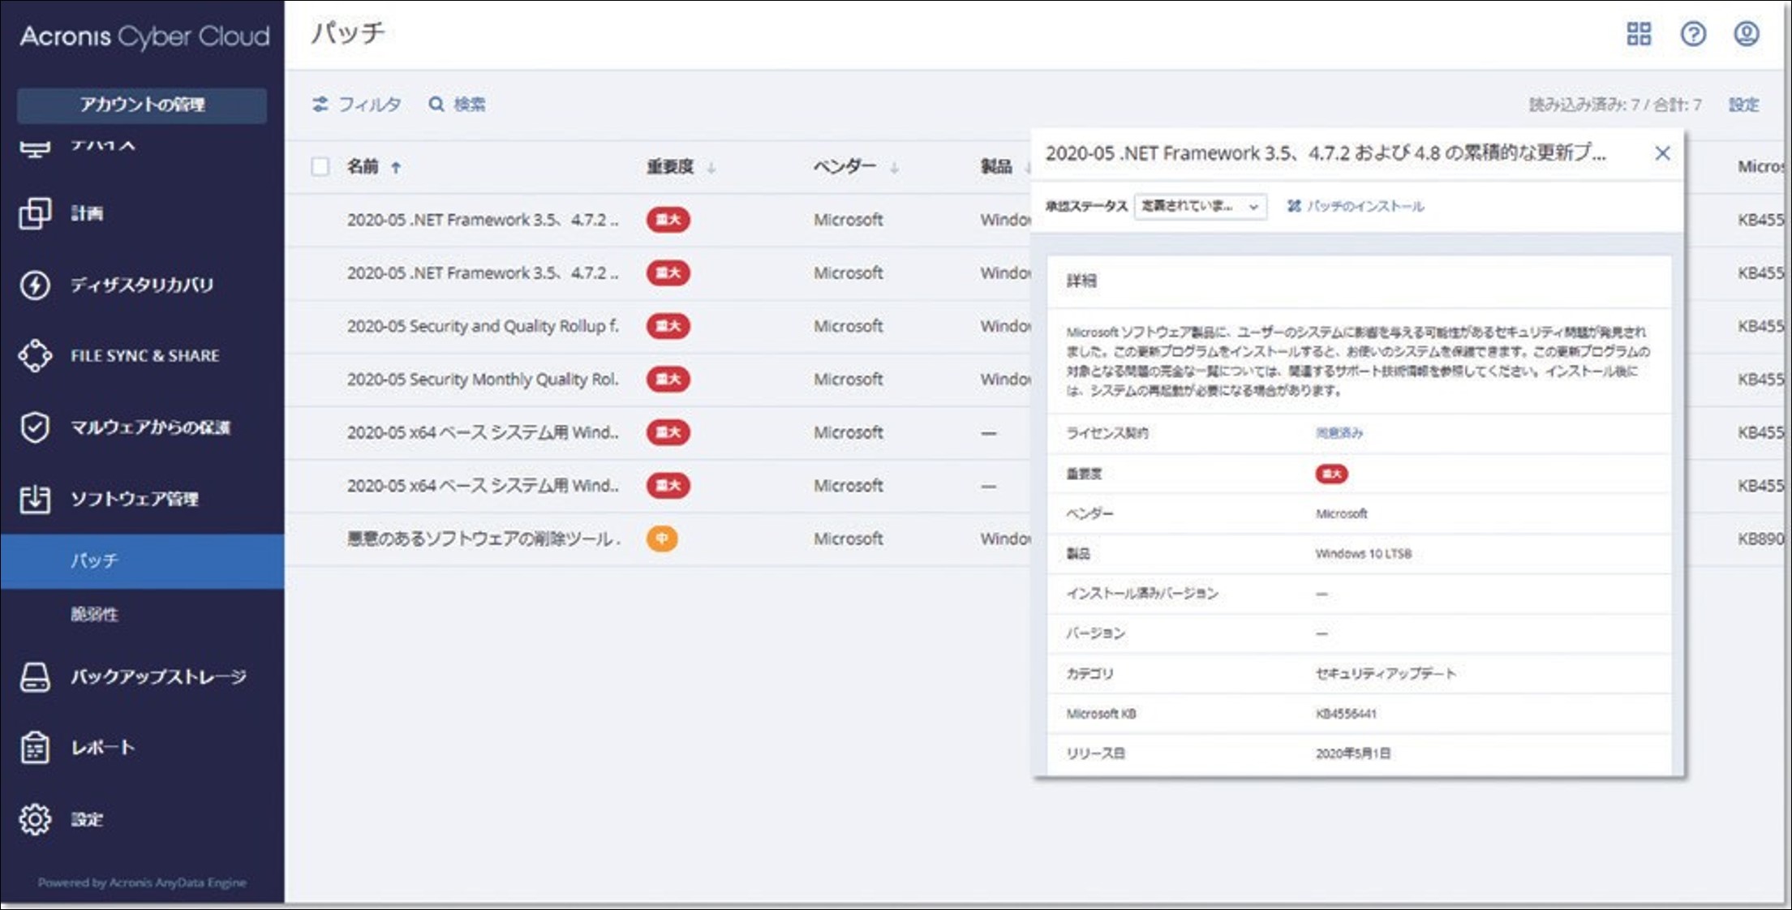Open backup storage drive icon
This screenshot has height=910, width=1792.
pos(35,676)
